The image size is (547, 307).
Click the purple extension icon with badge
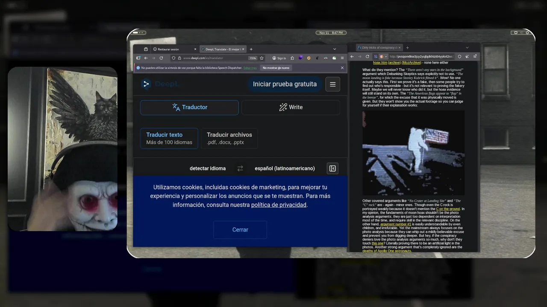point(301,58)
